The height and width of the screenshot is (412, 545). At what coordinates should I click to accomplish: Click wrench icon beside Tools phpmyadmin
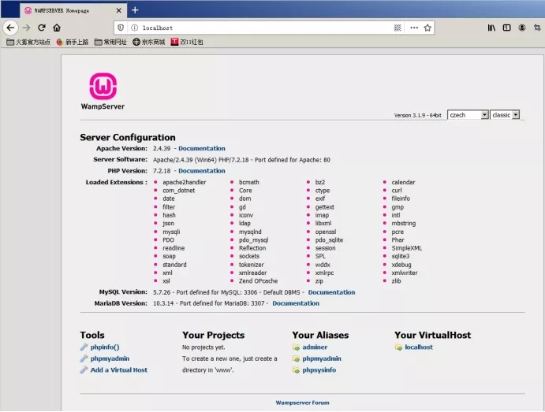pyautogui.click(x=84, y=358)
